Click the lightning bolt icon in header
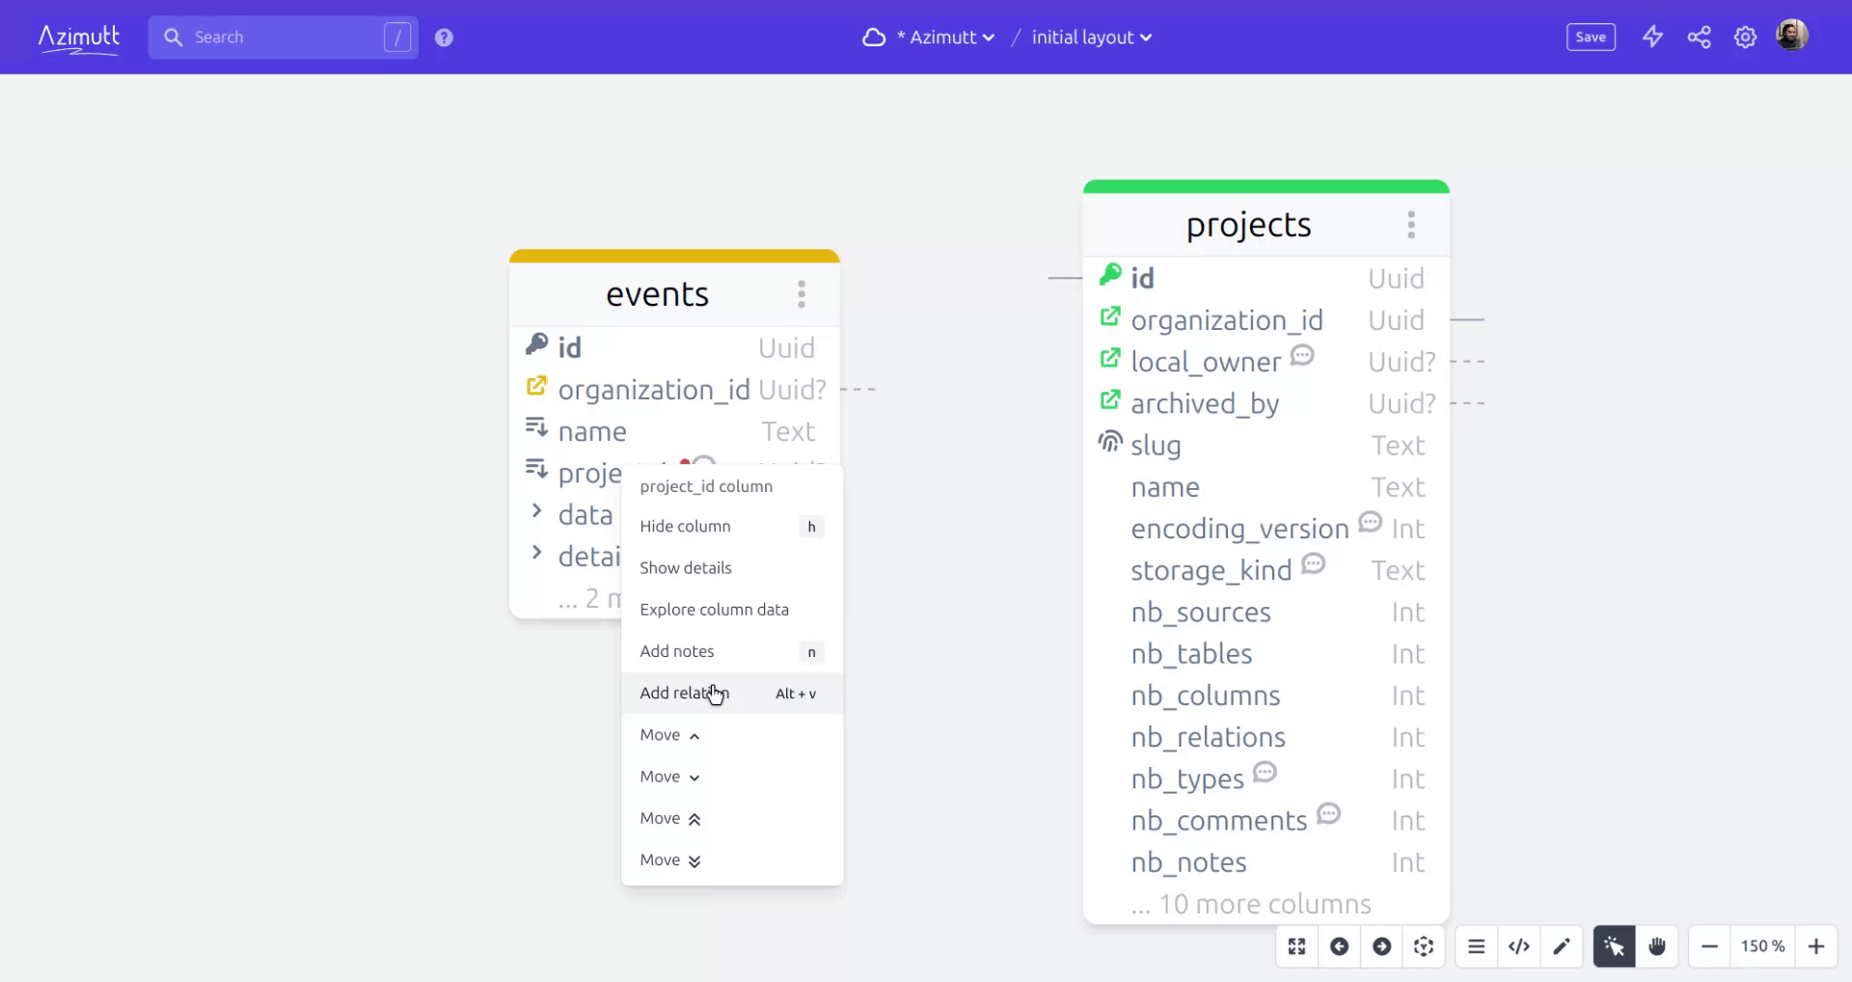Screen dimensions: 1852x982 [1652, 38]
